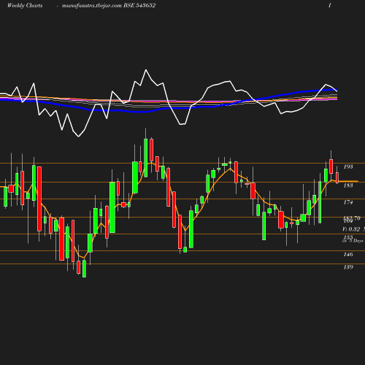The image size is (365, 365).
Task: Click the 139 price level label
Action: click(x=348, y=267)
